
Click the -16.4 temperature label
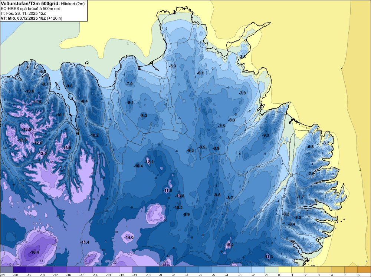pos(34,253)
